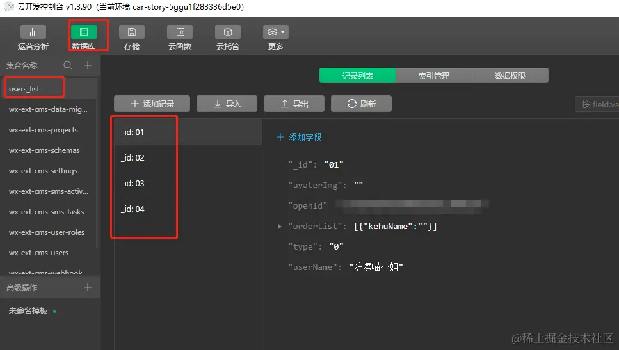Open the 云托管 cloud hosting icon
Viewport: 619px width, 350px height.
point(228,33)
